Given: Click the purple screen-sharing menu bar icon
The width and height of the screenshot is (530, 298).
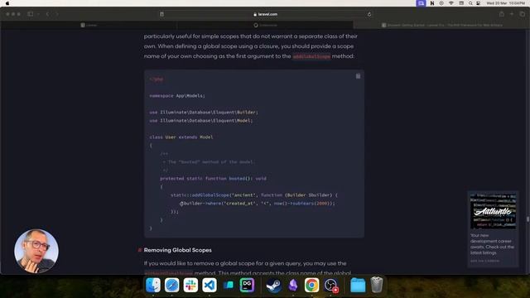Looking at the screenshot, I should [x=421, y=3].
